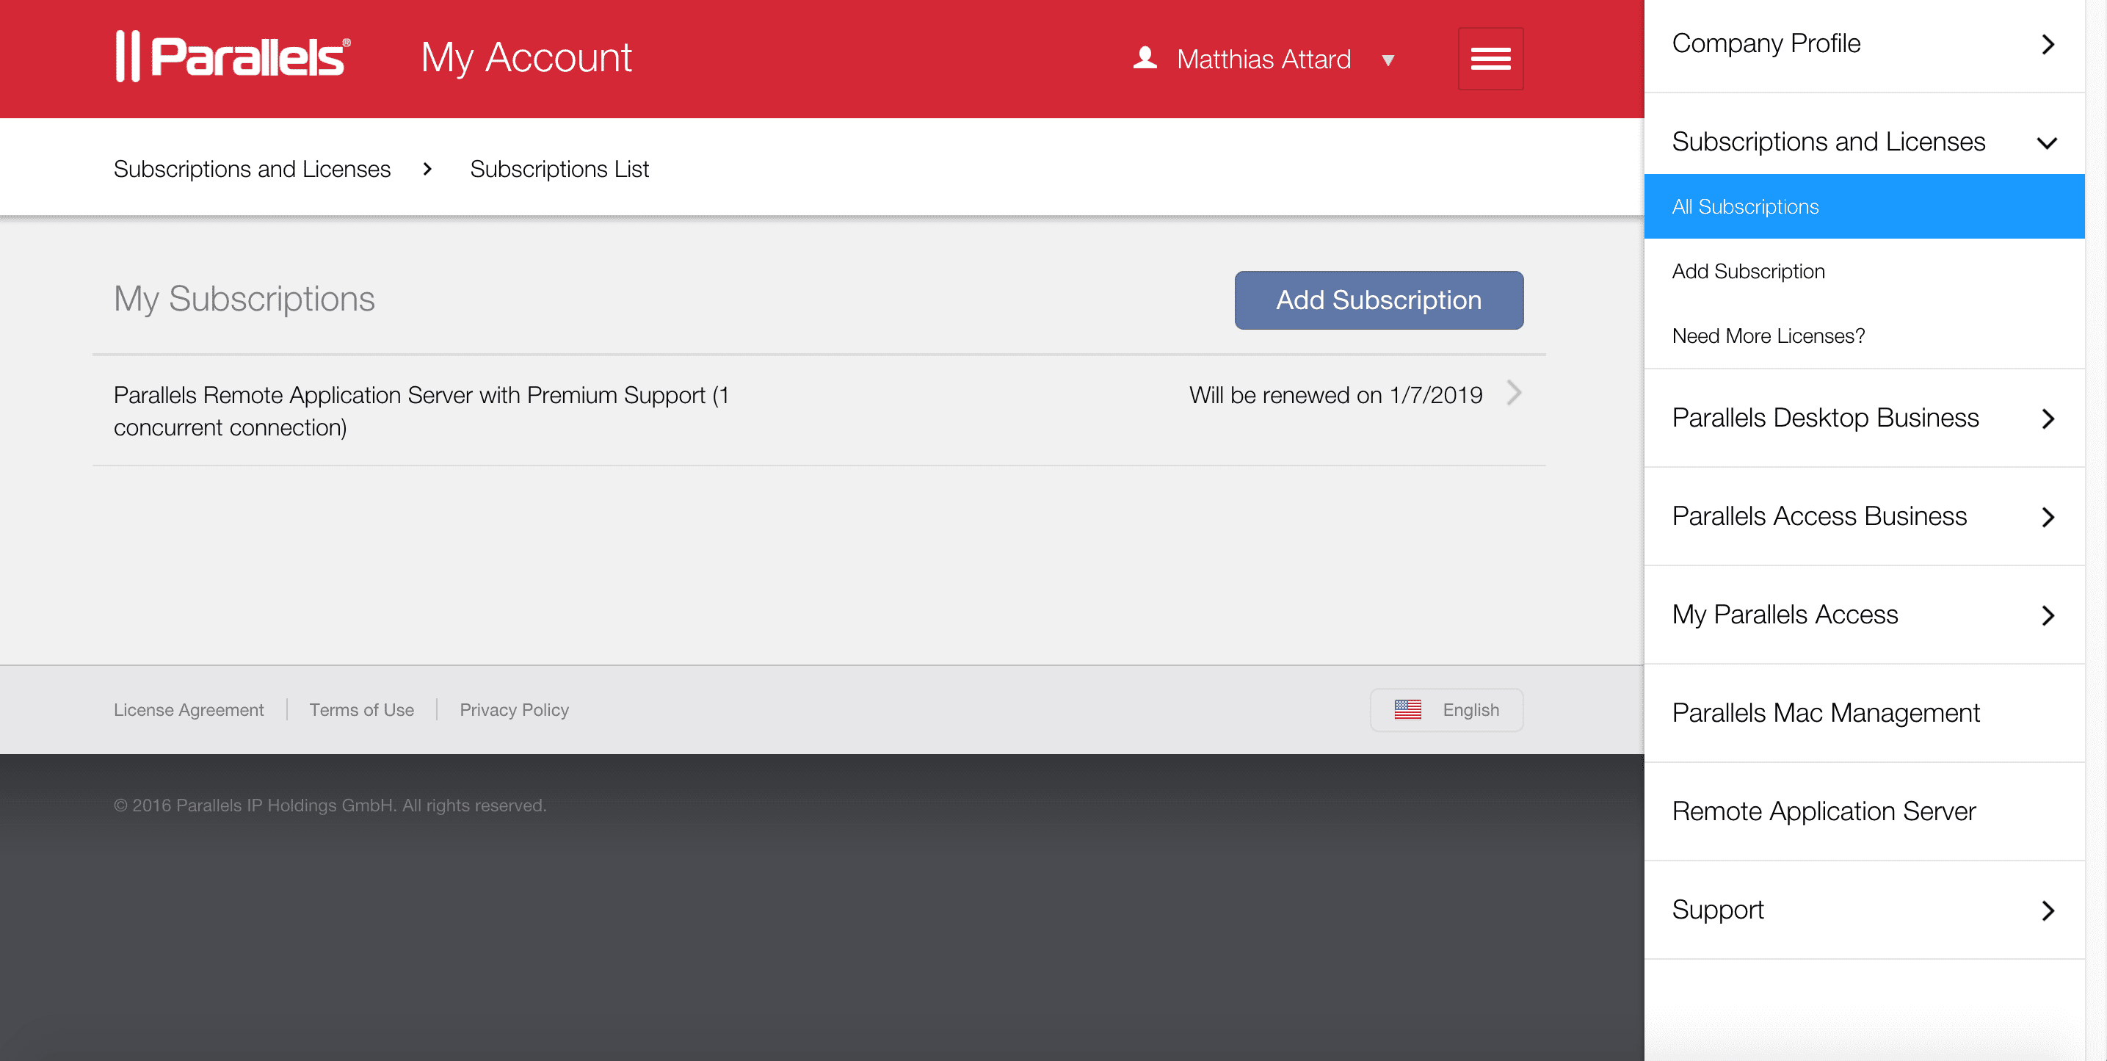The height and width of the screenshot is (1061, 2107).
Task: Click the US flag icon
Action: click(1407, 709)
